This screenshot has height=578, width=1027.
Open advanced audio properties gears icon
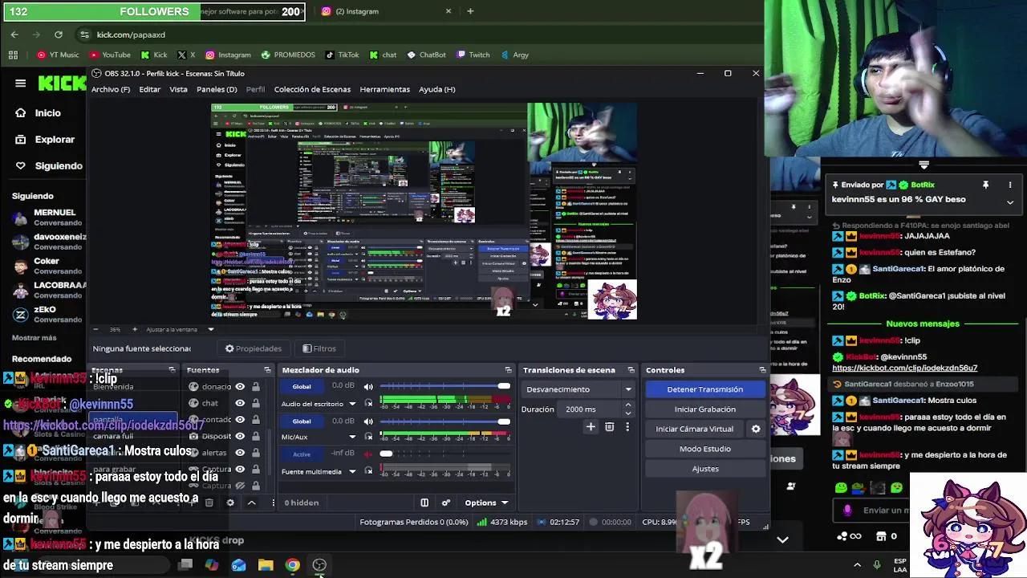click(446, 503)
